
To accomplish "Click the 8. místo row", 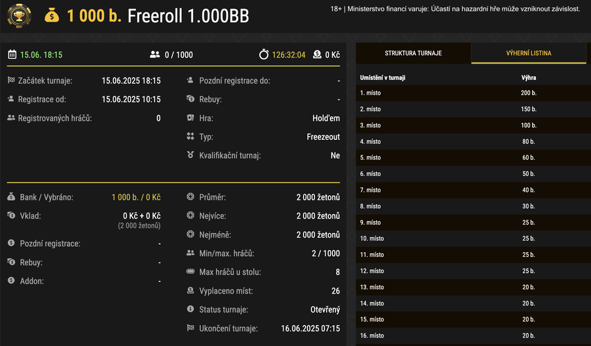I will coord(473,206).
